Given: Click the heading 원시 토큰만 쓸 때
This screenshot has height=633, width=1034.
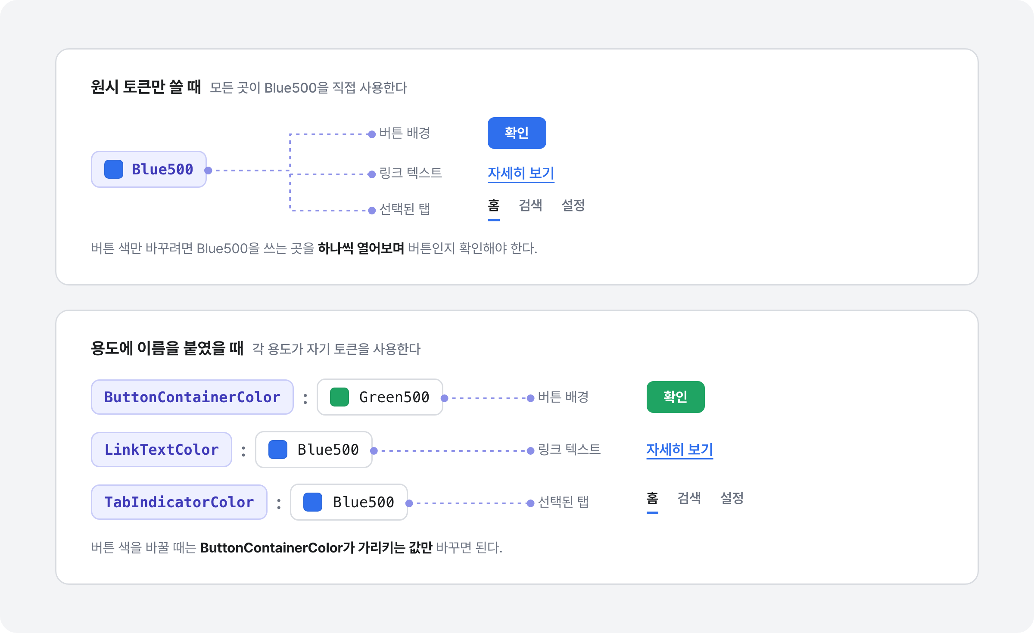Looking at the screenshot, I should (x=146, y=87).
